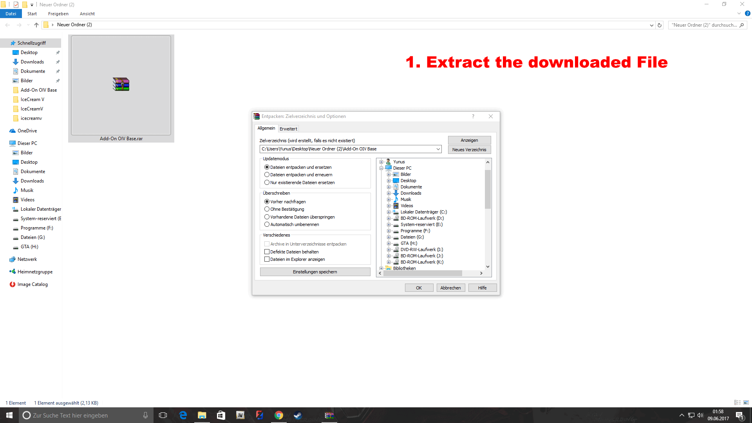Collapse the Dieser PC node in folder tree
Screen dimensions: 752x423
(381, 168)
